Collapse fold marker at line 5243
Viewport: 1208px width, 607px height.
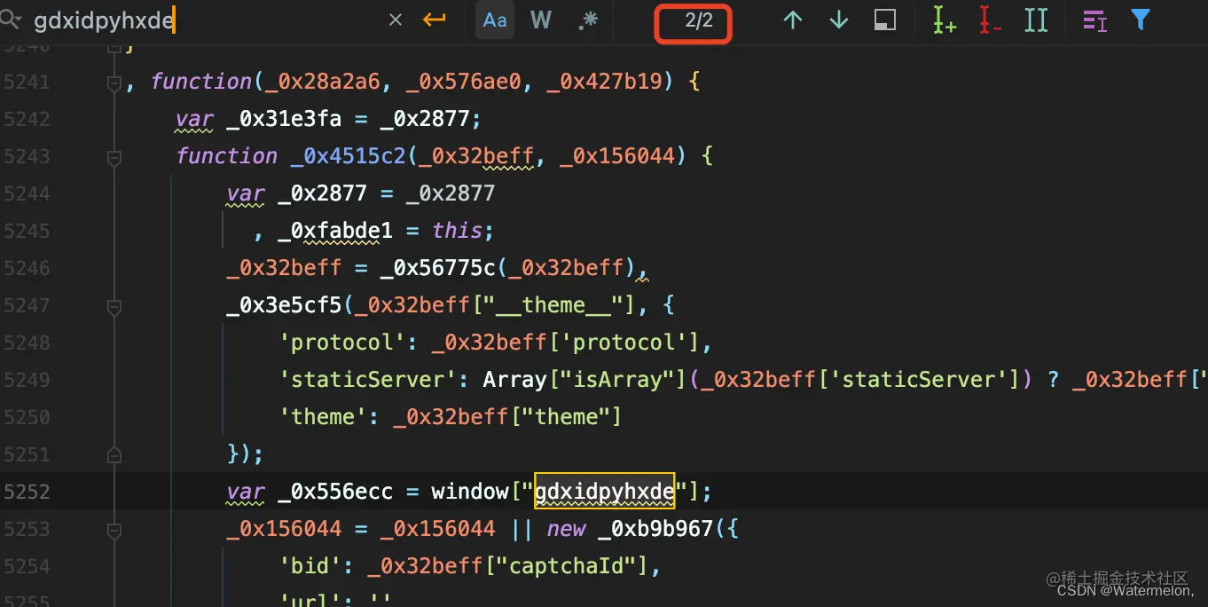click(x=114, y=157)
